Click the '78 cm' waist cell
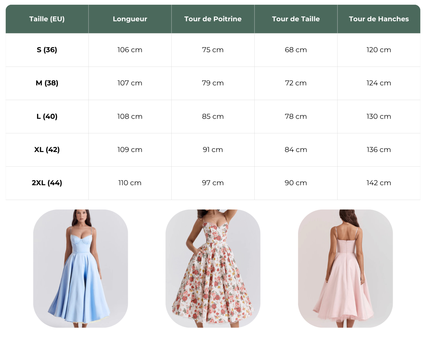The width and height of the screenshot is (426, 341). pos(296,116)
